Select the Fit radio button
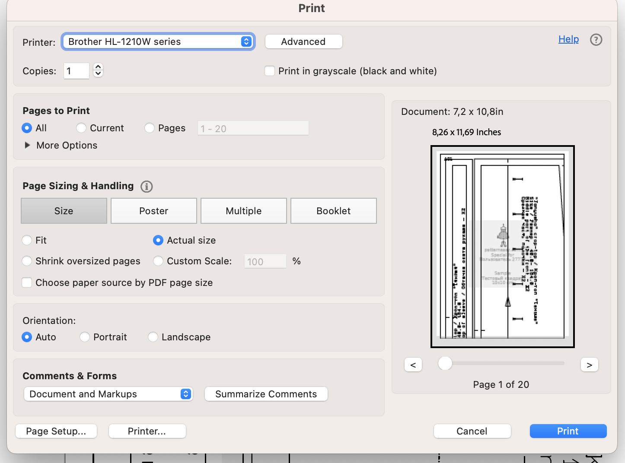The width and height of the screenshot is (625, 463). pyautogui.click(x=27, y=240)
